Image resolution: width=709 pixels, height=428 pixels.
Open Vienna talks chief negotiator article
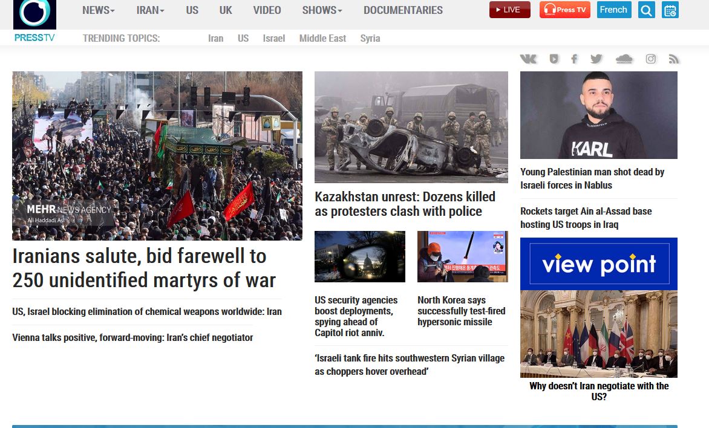pyautogui.click(x=132, y=337)
